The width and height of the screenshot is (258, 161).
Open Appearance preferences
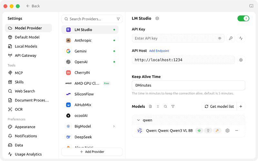coord(28,127)
